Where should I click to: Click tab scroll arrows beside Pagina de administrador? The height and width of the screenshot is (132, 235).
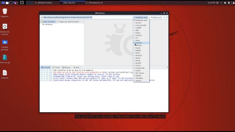coord(82,22)
